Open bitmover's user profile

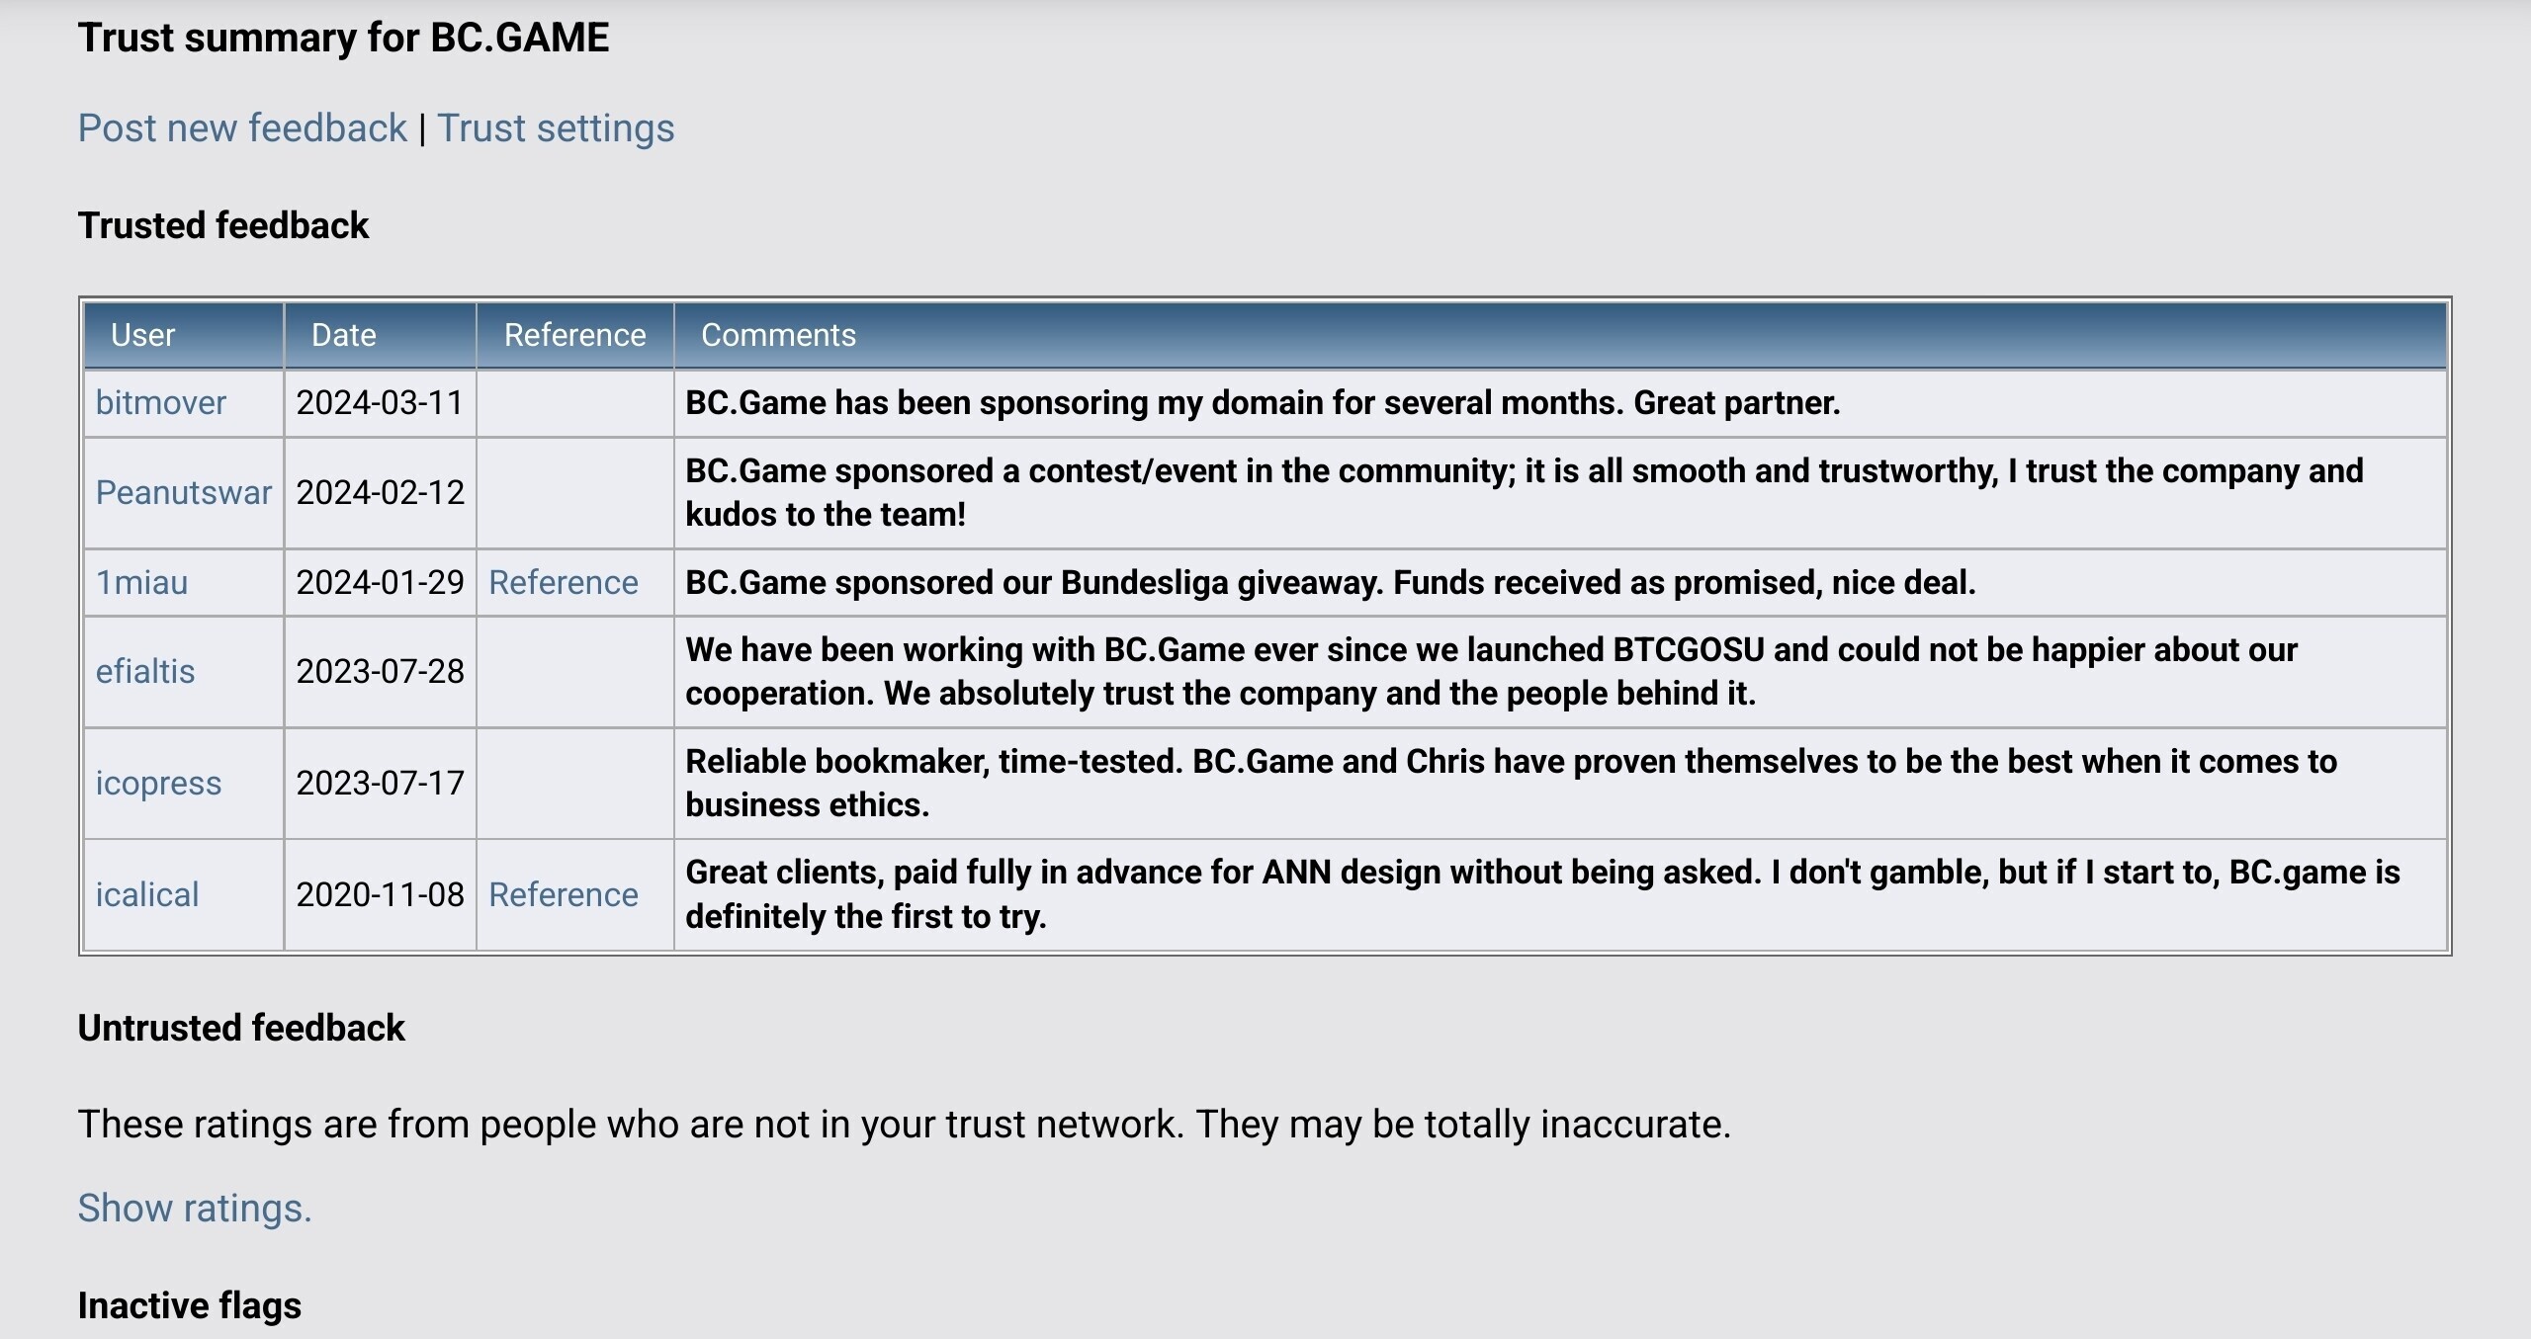click(161, 403)
